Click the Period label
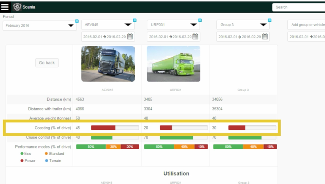This screenshot has width=325, height=184. 8,17
